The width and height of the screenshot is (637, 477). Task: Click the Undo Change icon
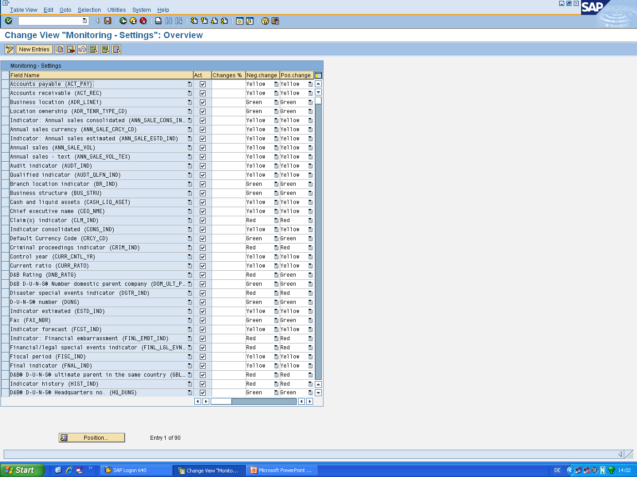(x=82, y=50)
